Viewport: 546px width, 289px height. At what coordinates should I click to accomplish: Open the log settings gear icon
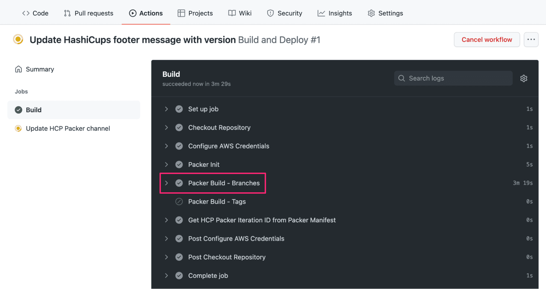click(x=524, y=78)
